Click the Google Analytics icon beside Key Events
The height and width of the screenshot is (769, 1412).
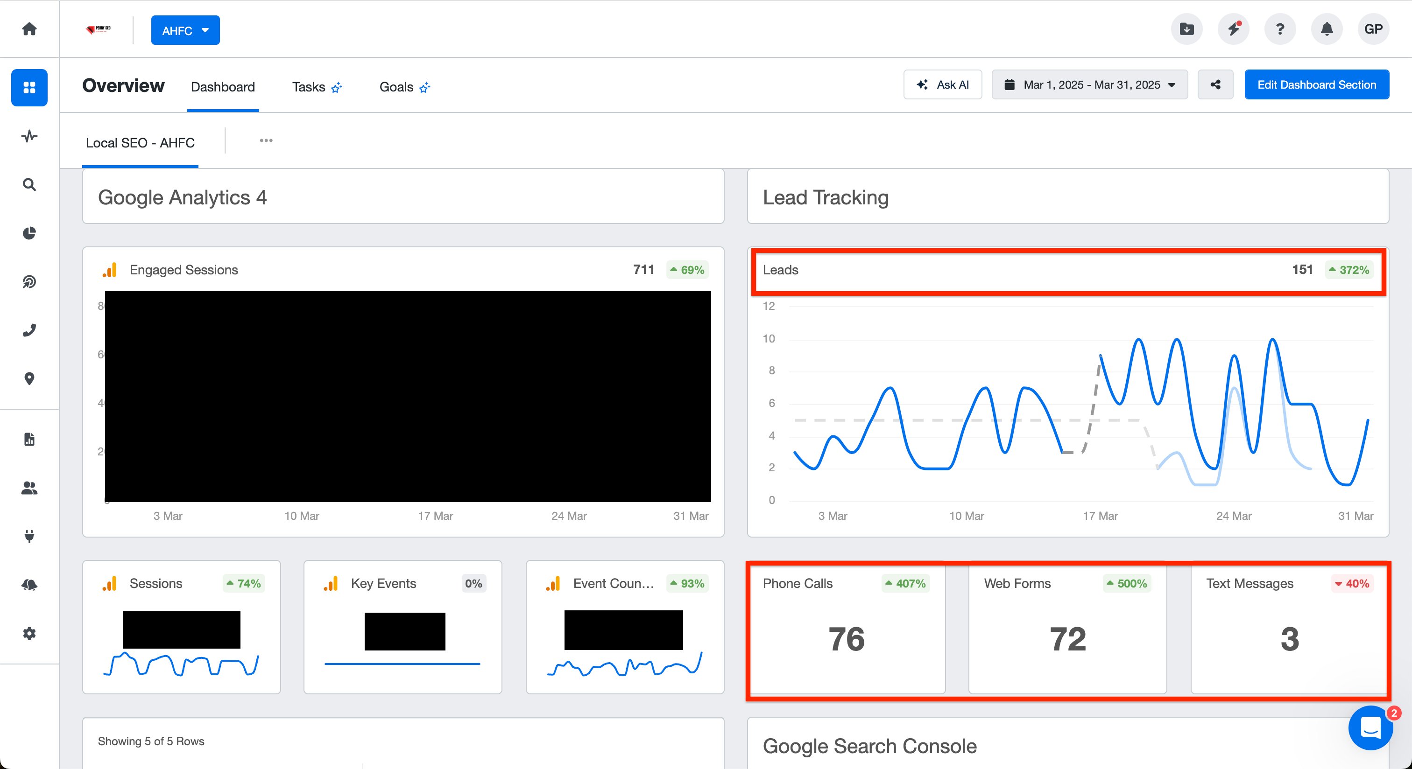click(x=331, y=584)
